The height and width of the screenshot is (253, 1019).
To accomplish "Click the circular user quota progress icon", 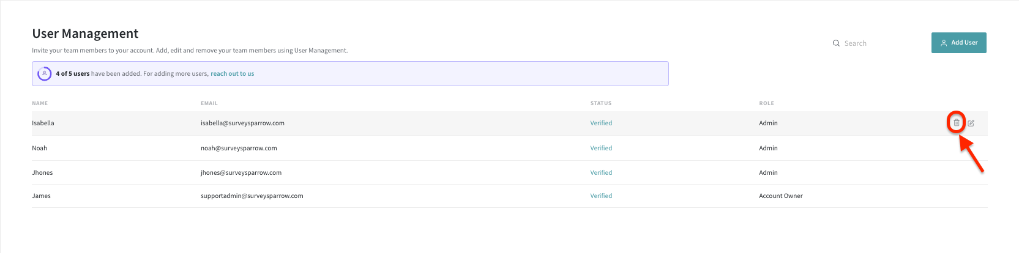I will coord(45,73).
